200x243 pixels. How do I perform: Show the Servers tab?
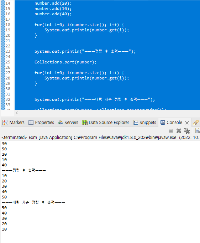click(68, 123)
